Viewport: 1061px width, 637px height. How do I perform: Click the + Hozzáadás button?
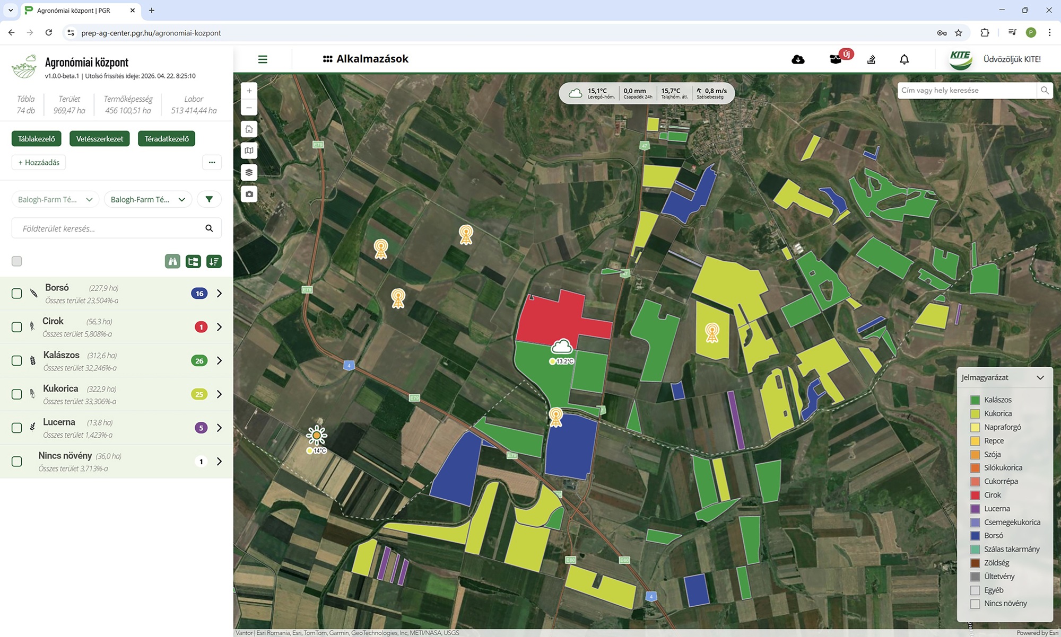point(39,162)
